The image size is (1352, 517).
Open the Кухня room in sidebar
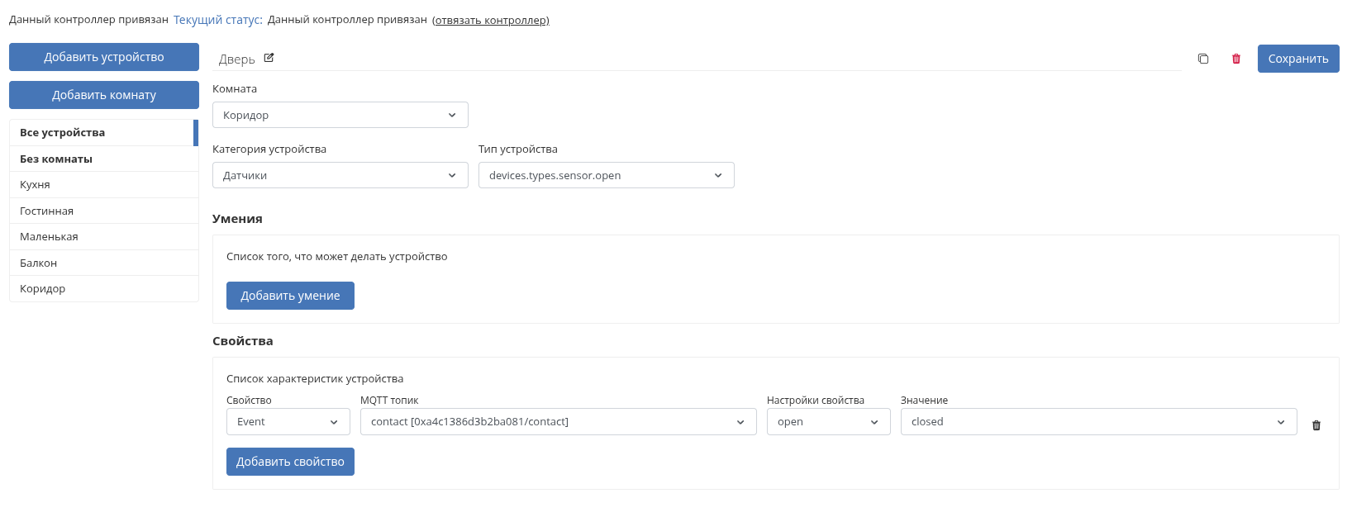click(102, 185)
